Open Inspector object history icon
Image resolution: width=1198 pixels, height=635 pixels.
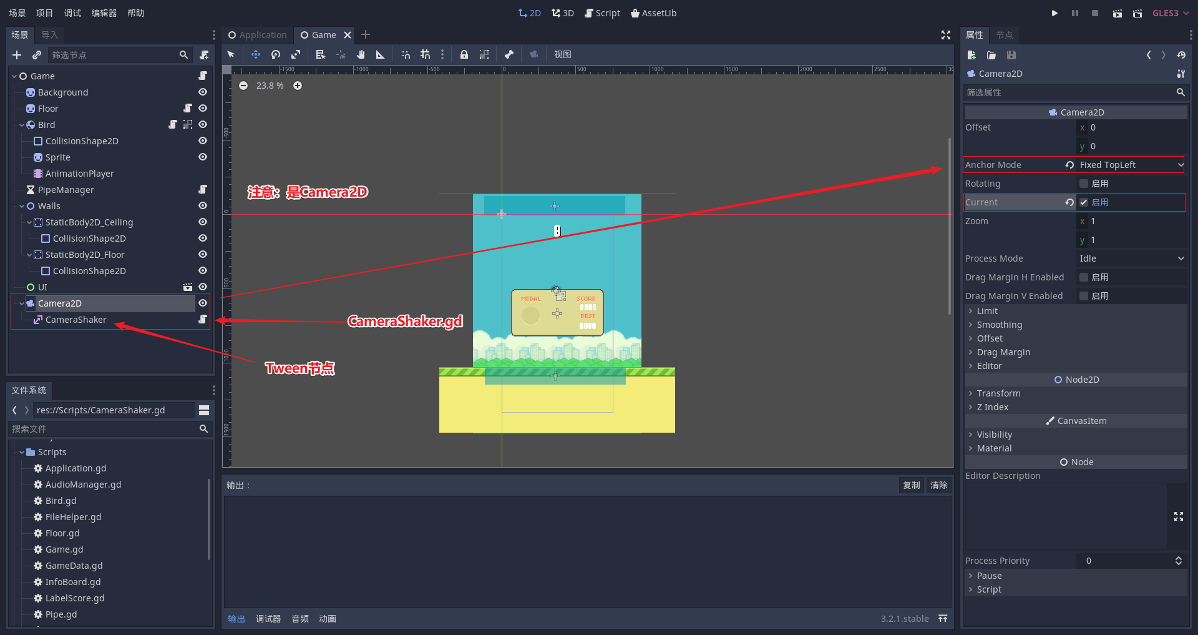point(1181,55)
